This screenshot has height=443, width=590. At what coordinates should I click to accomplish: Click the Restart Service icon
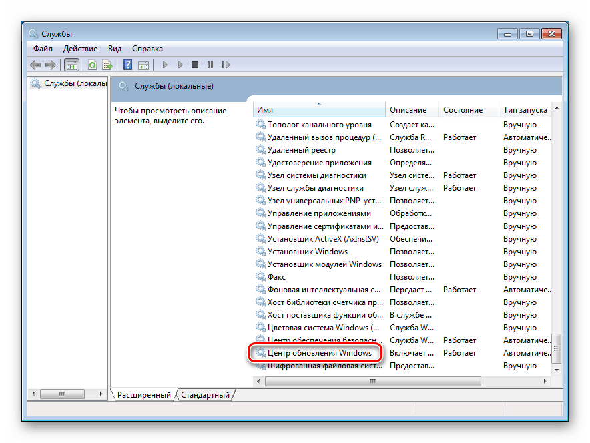pos(226,65)
